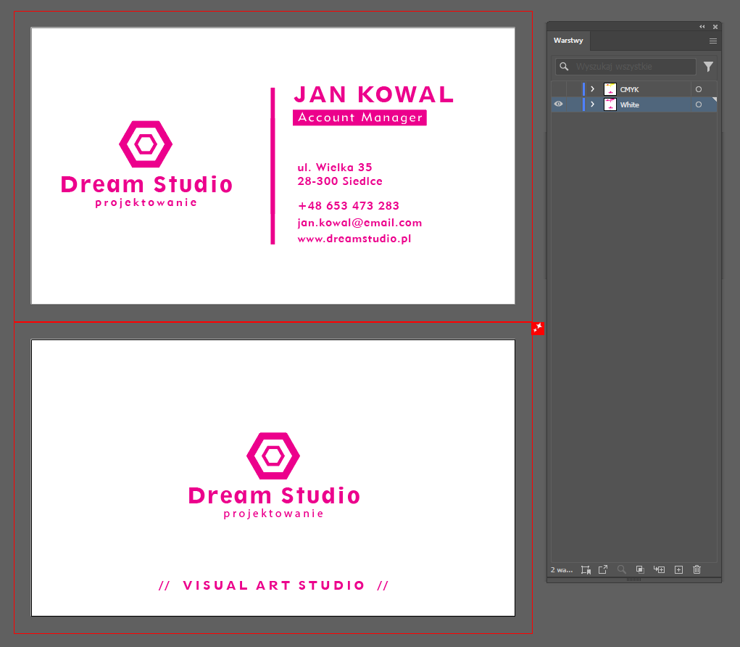740x647 pixels.
Task: Show the CMYK layer via visibility box
Action: [558, 89]
